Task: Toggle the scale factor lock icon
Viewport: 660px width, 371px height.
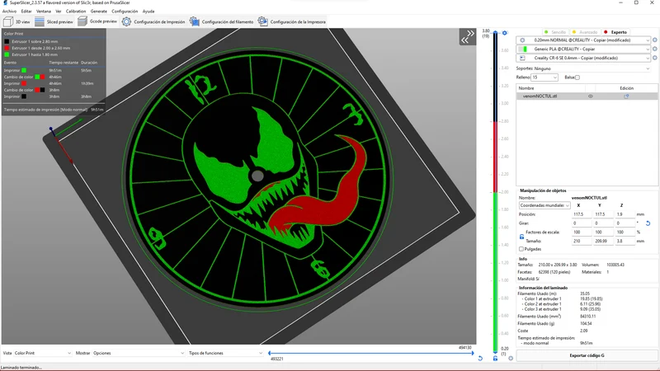Action: [521, 237]
